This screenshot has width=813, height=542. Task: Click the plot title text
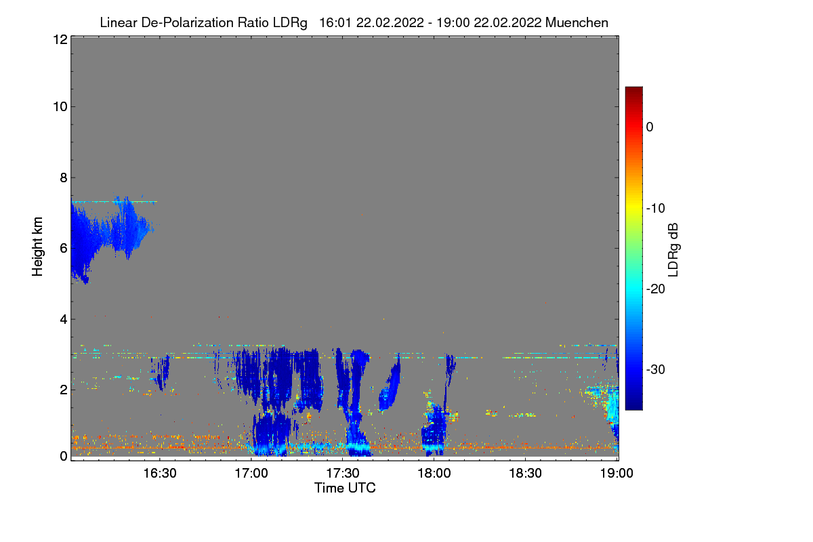(x=354, y=22)
